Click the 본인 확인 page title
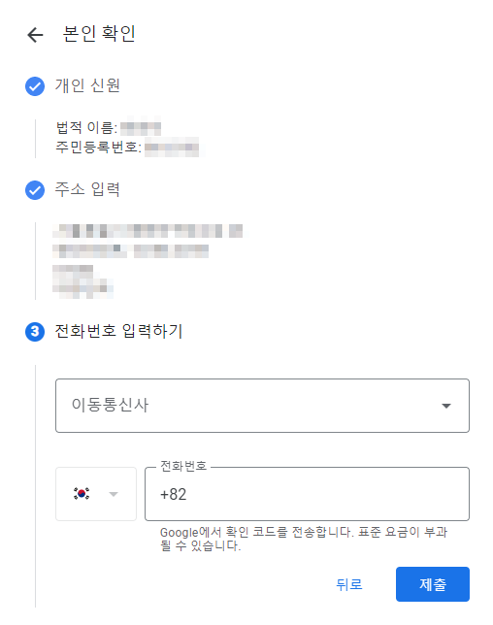The width and height of the screenshot is (493, 625). [99, 33]
